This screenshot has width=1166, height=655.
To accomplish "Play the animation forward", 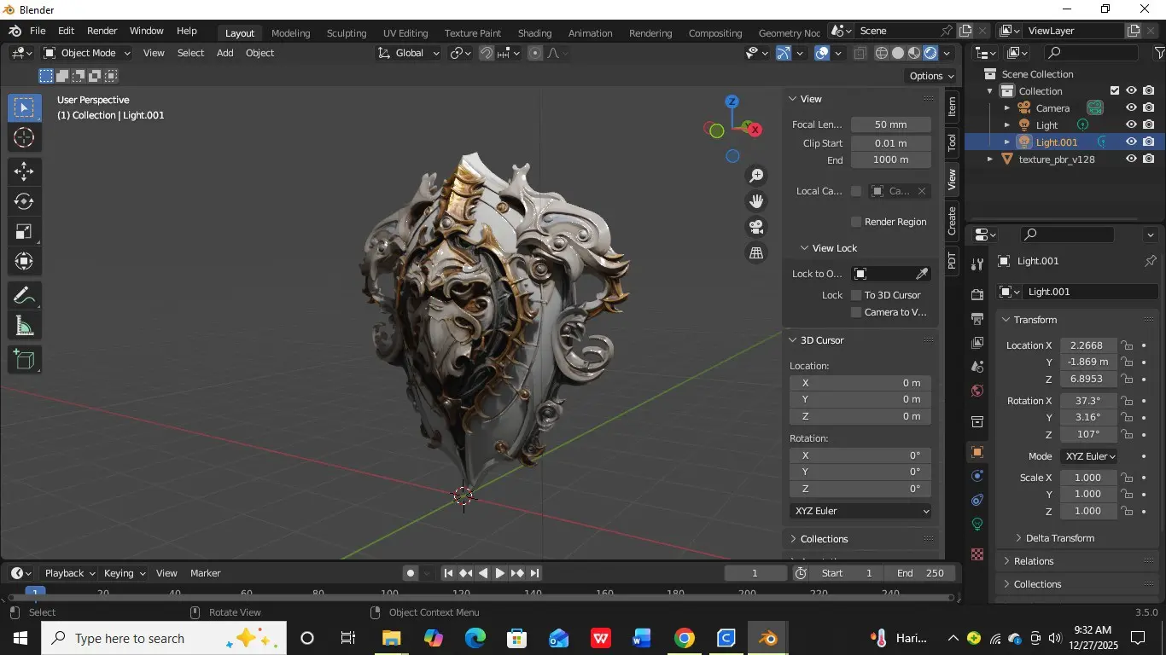I will (500, 573).
